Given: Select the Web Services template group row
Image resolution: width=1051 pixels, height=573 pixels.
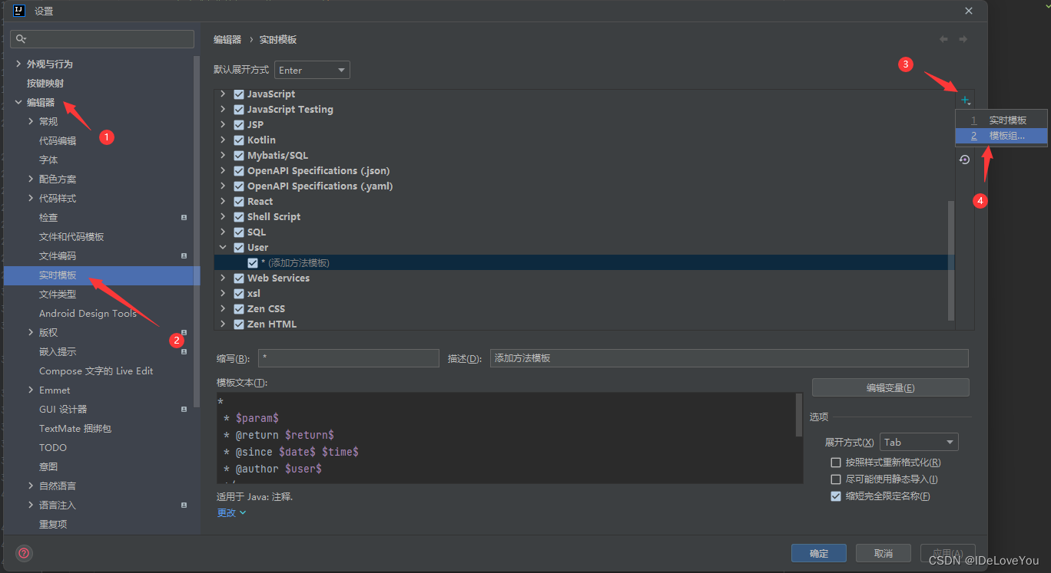Looking at the screenshot, I should click(x=584, y=278).
